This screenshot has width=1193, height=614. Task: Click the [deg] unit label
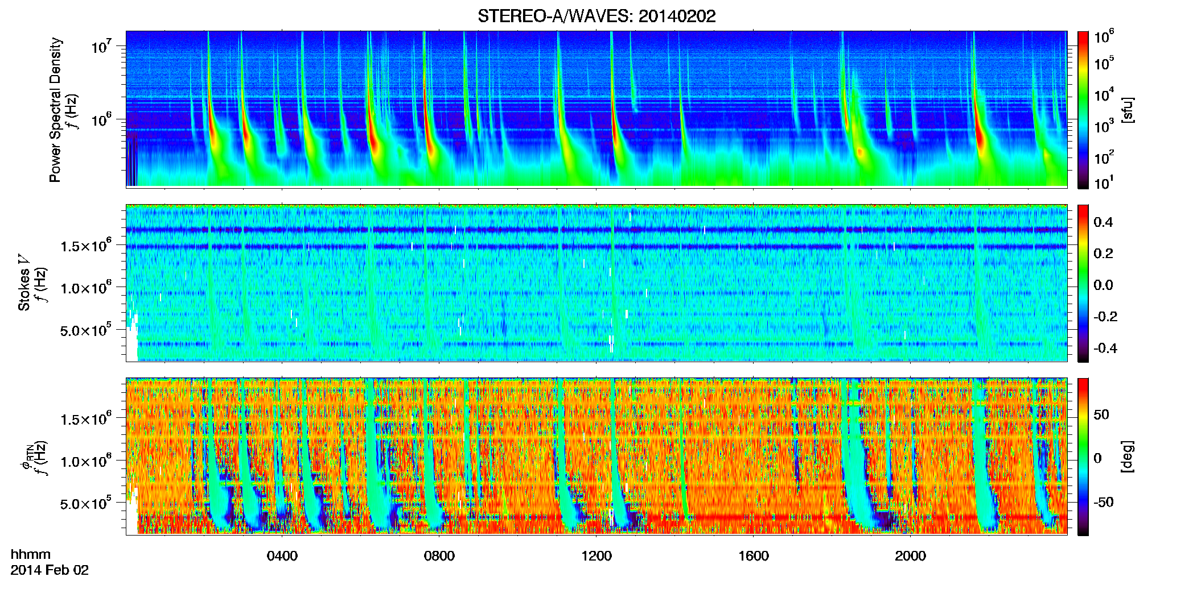[1128, 457]
